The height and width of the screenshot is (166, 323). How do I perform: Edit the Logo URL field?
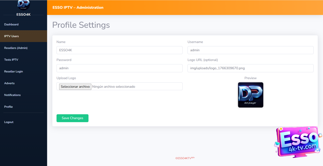pos(250,68)
